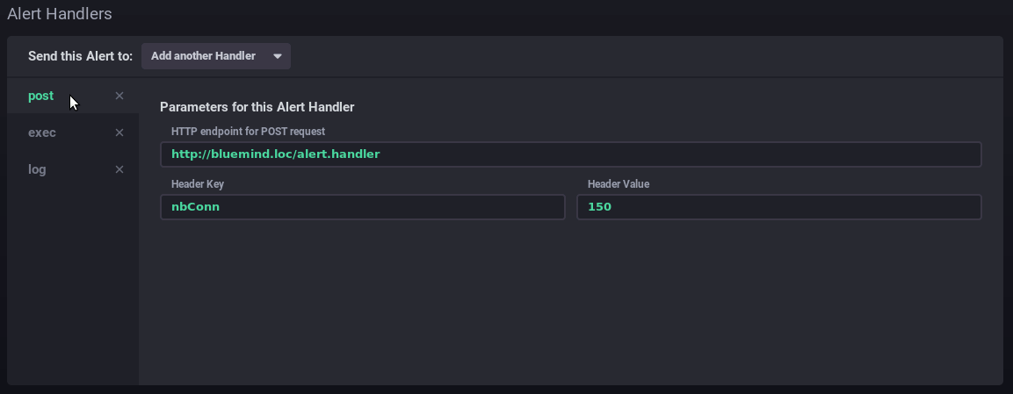
Task: Click the Header Value label text
Action: pyautogui.click(x=619, y=184)
